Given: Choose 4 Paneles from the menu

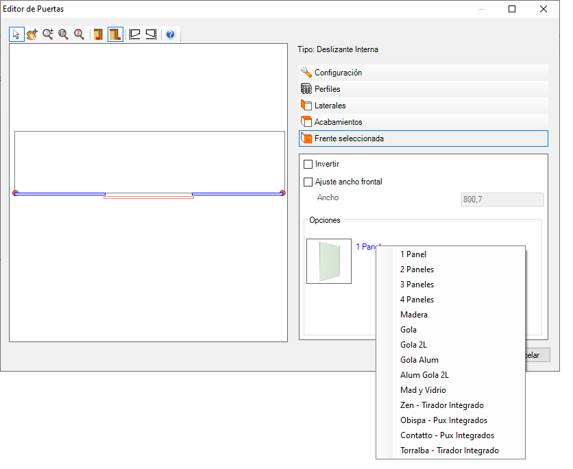Looking at the screenshot, I should 450,300.
